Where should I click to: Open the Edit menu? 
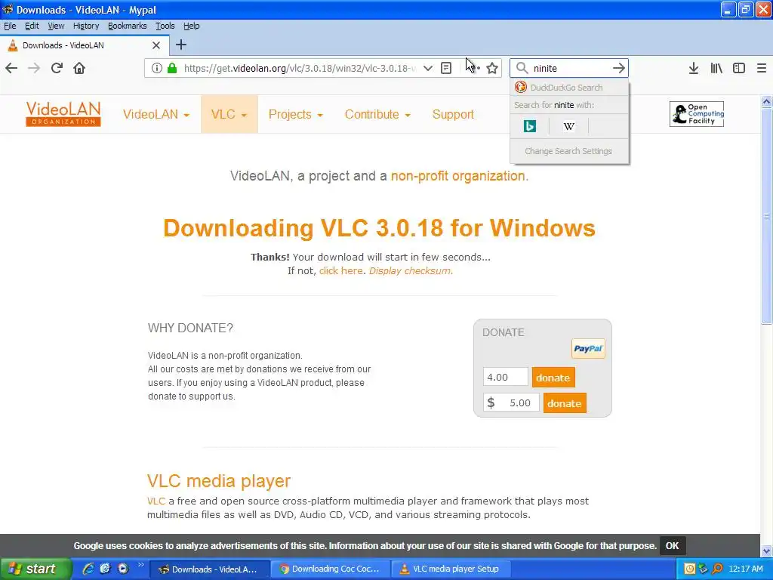32,26
